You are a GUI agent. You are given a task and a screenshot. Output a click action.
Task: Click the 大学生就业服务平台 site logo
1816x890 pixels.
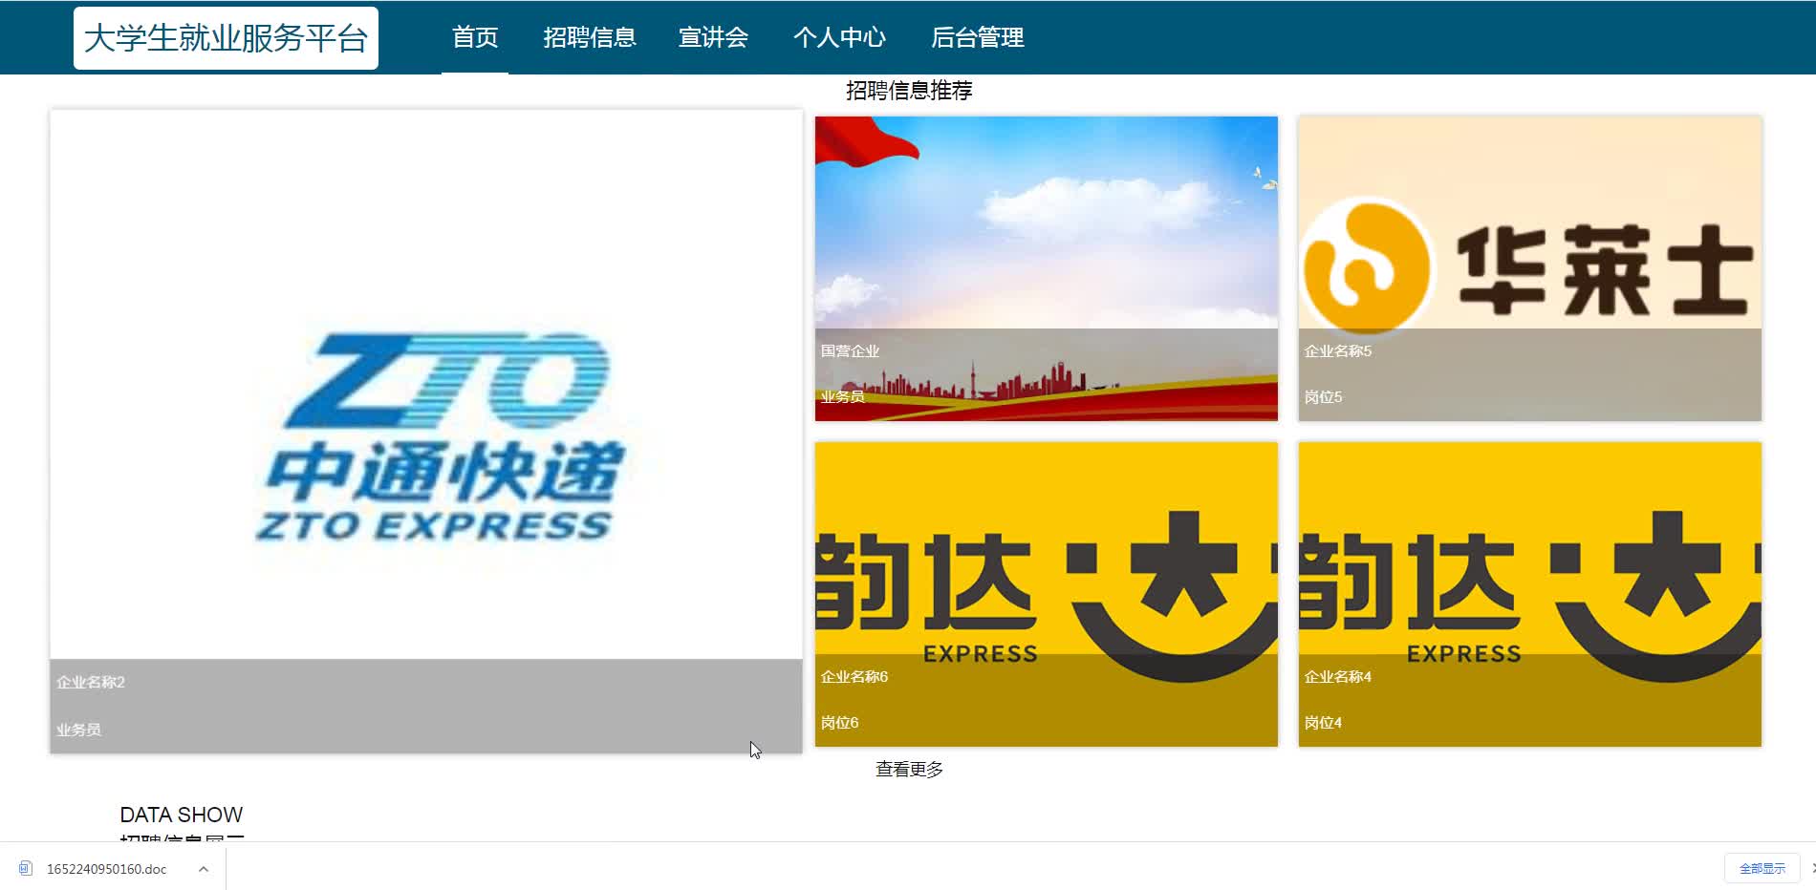coord(226,38)
